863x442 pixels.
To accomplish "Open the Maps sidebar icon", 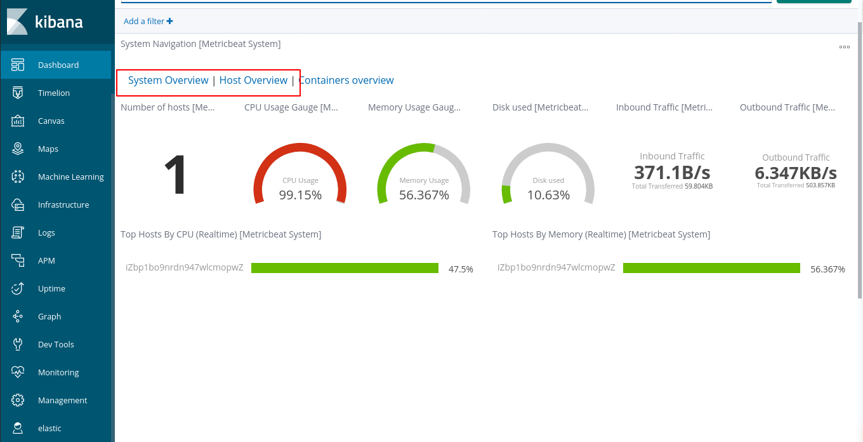I will point(18,149).
